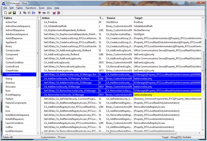Screen dimensions: 207x141
Task: Click the Find binoculars toolbar icon
Action: pyautogui.click(x=34, y=13)
